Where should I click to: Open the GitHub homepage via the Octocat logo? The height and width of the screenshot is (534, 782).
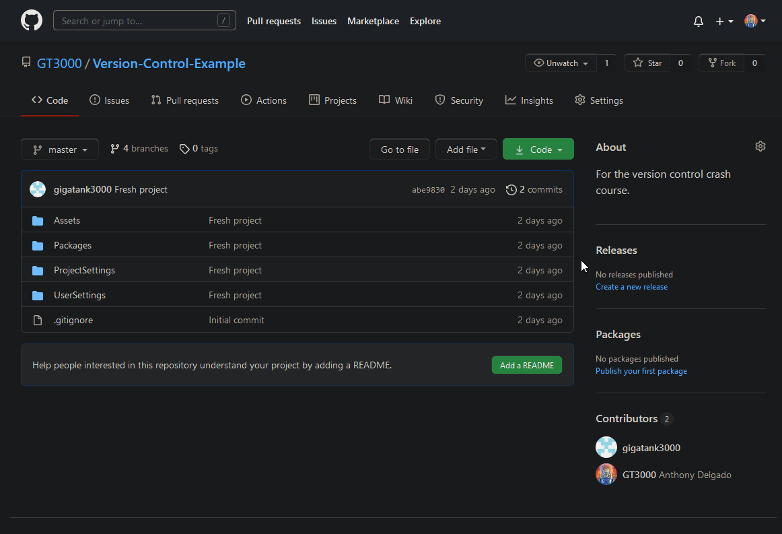coord(32,21)
